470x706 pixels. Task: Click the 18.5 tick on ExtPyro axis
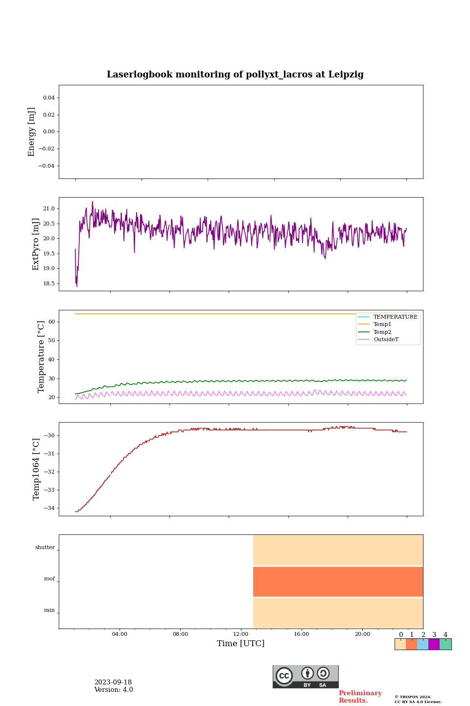point(49,284)
